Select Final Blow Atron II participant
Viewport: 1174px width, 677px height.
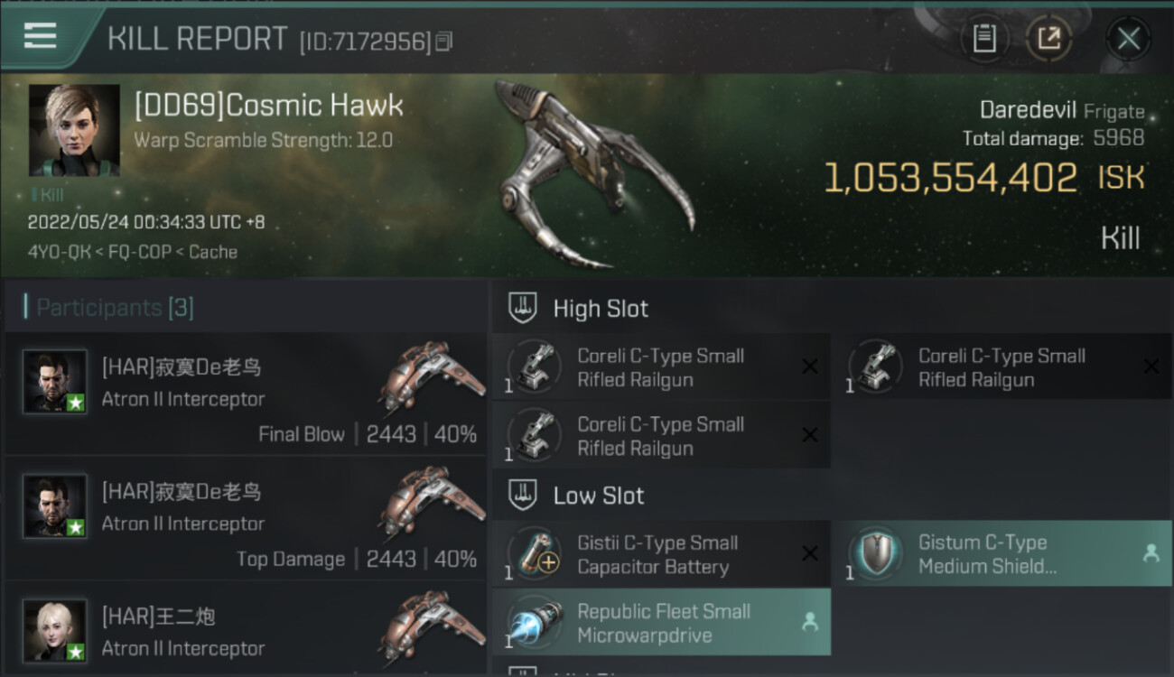[x=246, y=393]
